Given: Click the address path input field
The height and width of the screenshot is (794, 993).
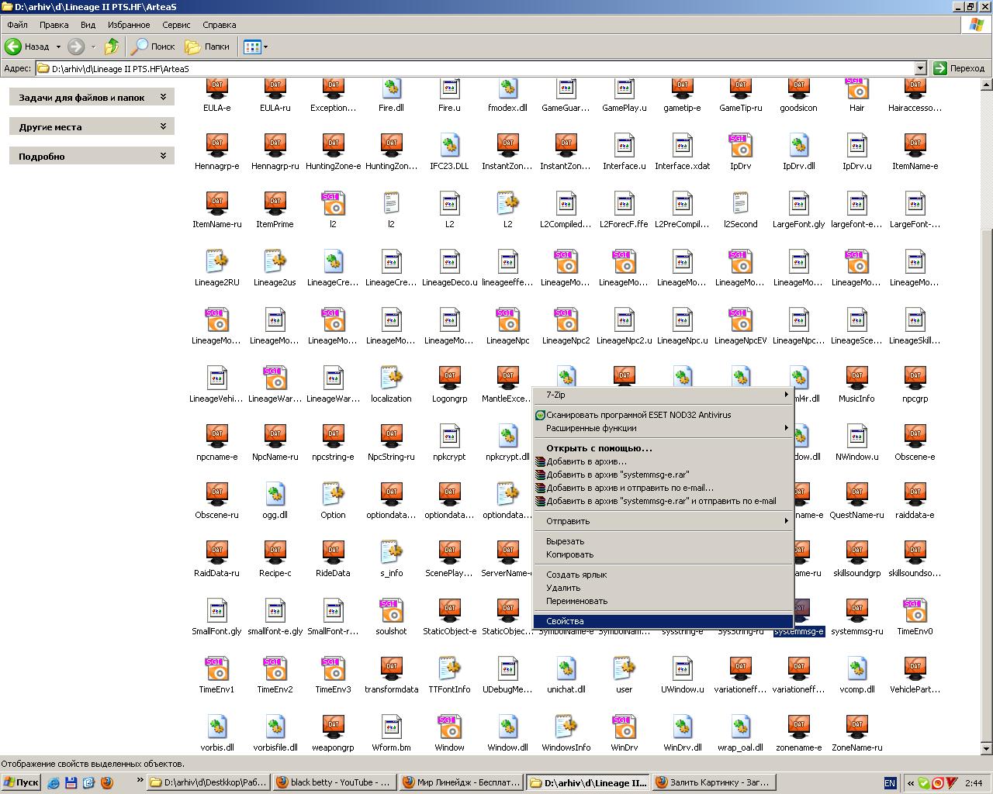Looking at the screenshot, I should tap(475, 68).
